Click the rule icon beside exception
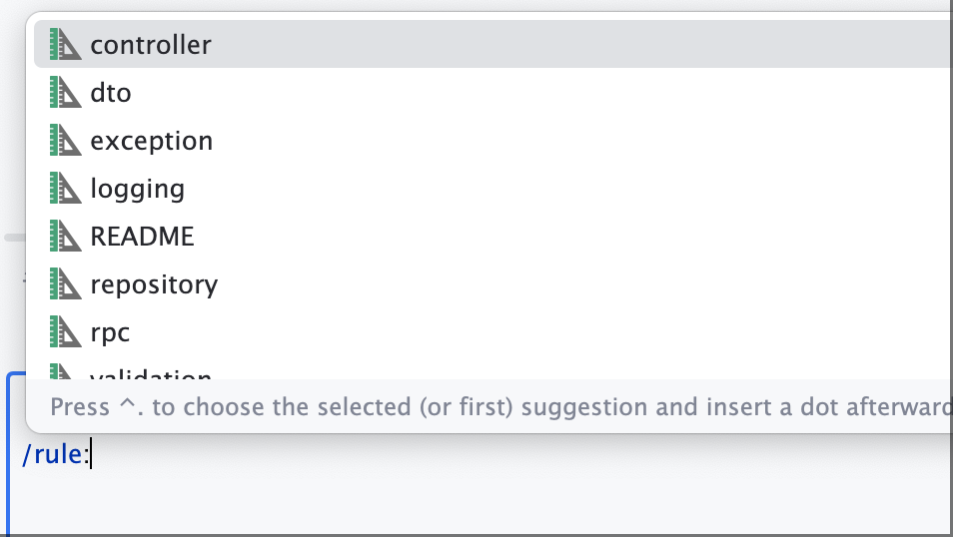 click(x=66, y=141)
